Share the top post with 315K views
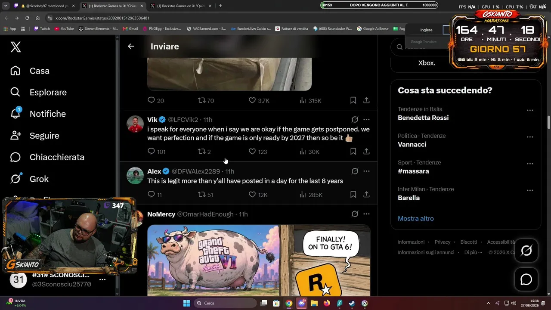Screen dimensions: 551x310 (x=366, y=100)
